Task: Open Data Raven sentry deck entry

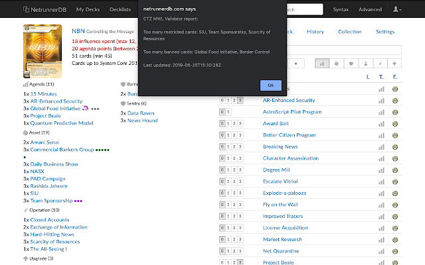Action: coord(141,113)
